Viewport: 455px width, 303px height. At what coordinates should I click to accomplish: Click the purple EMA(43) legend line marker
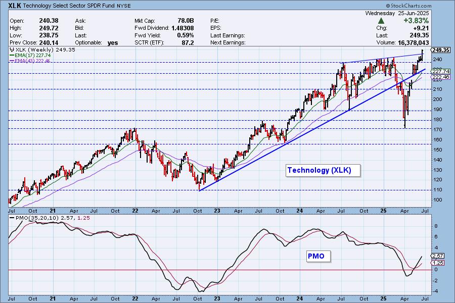pyautogui.click(x=12, y=61)
